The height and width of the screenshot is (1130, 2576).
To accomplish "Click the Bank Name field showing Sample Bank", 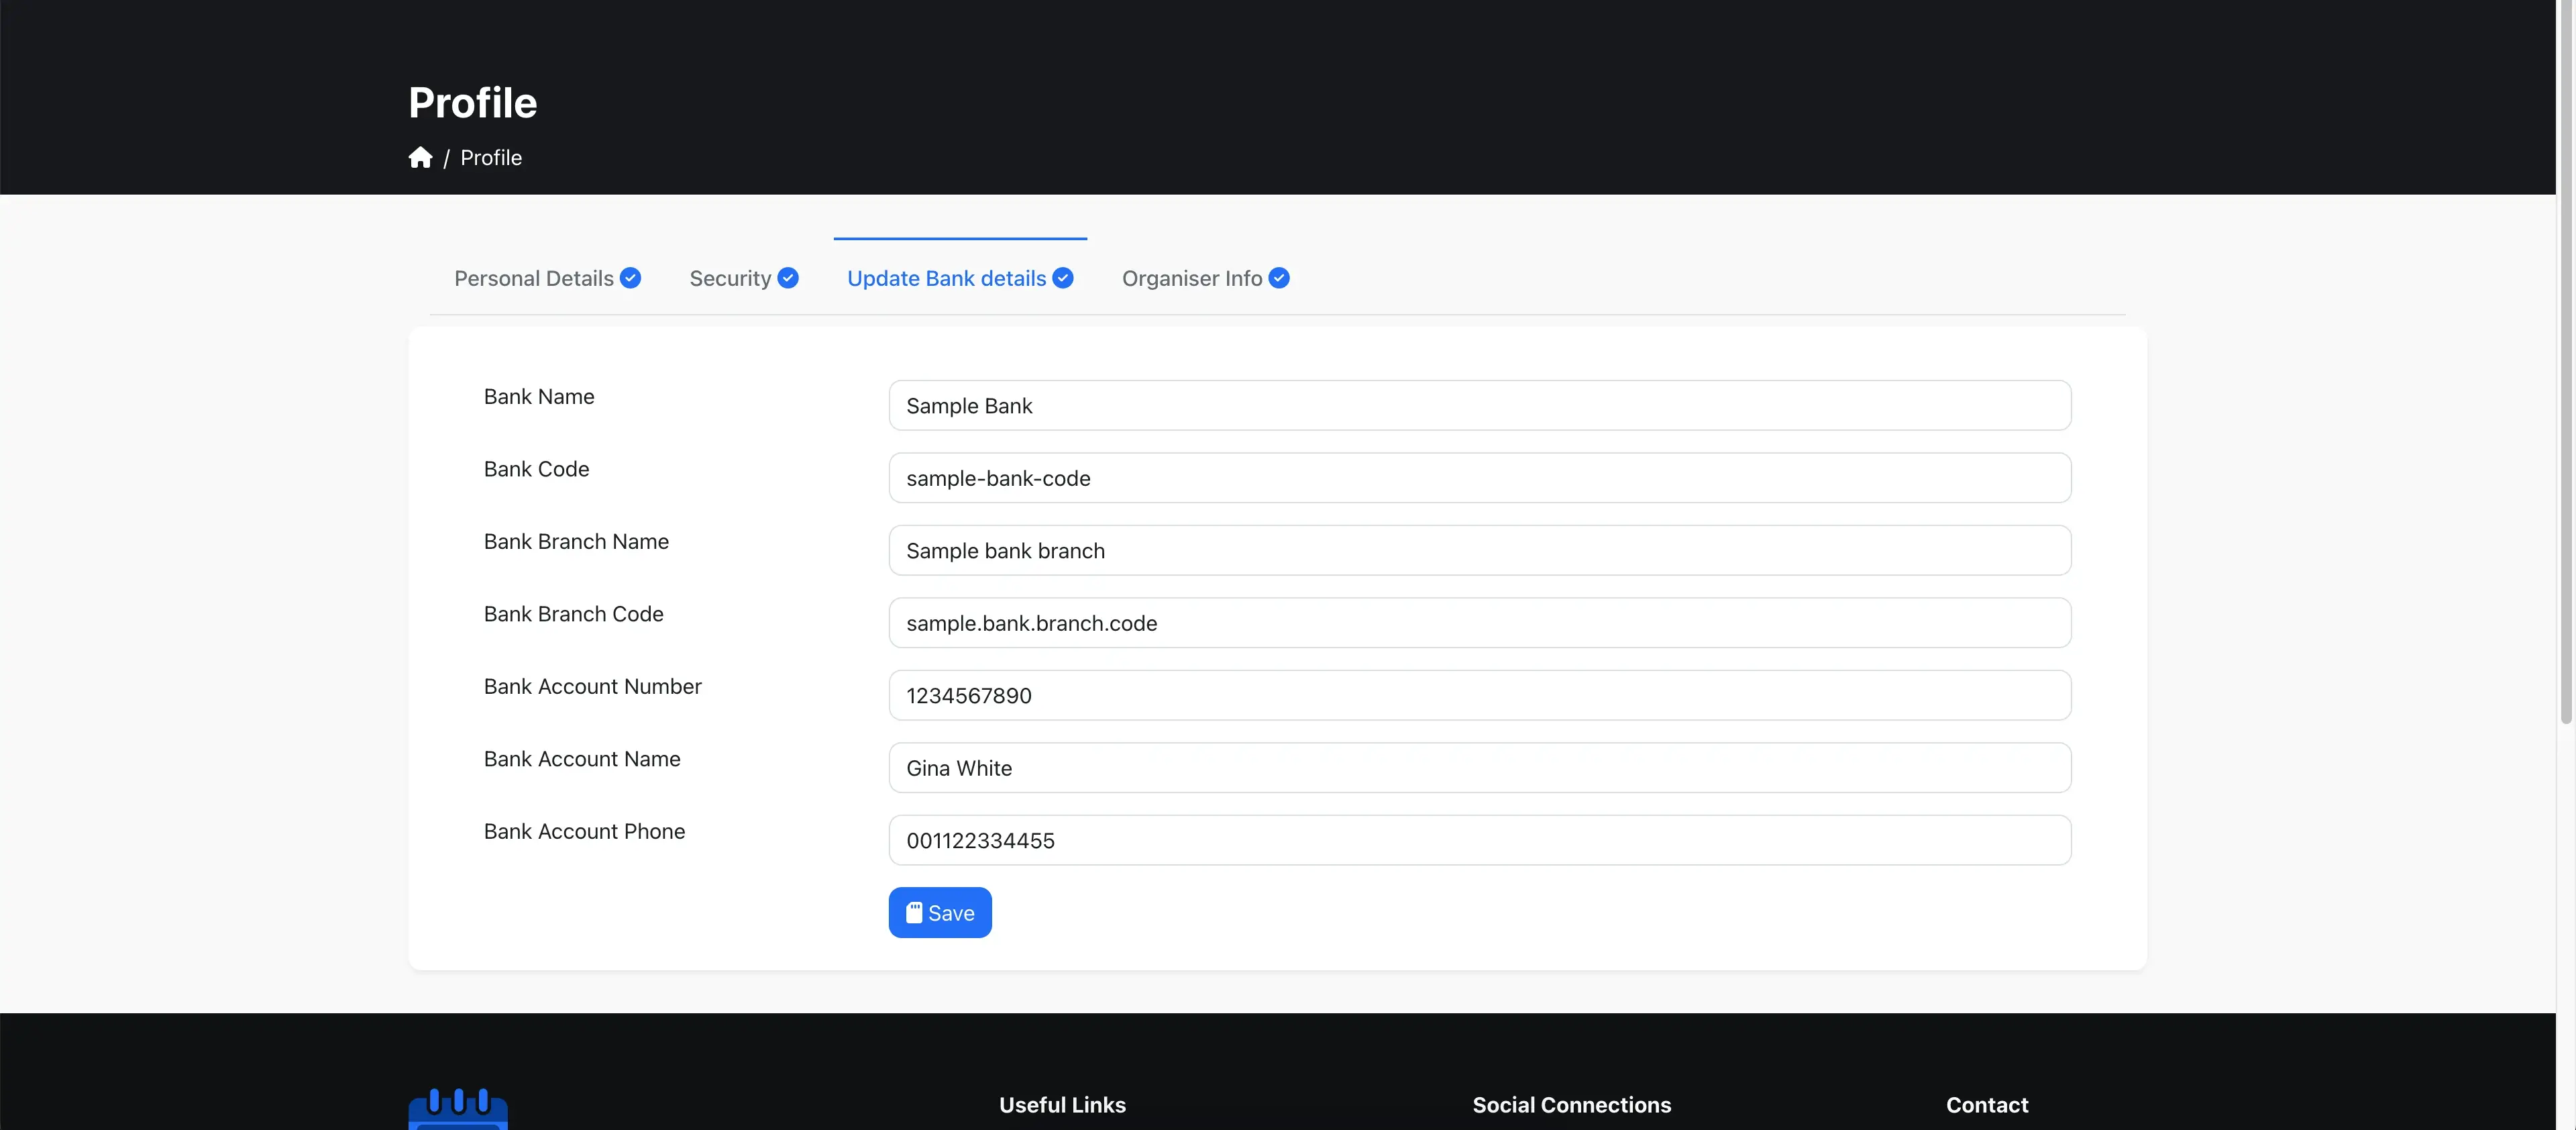I will pyautogui.click(x=1480, y=405).
